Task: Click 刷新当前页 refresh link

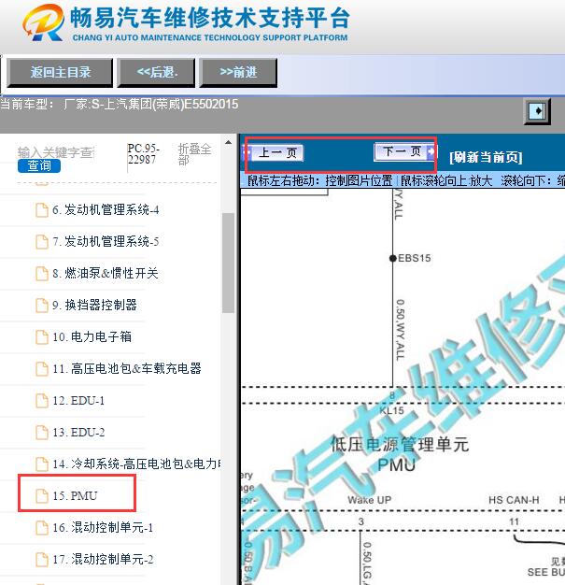Action: [x=486, y=157]
